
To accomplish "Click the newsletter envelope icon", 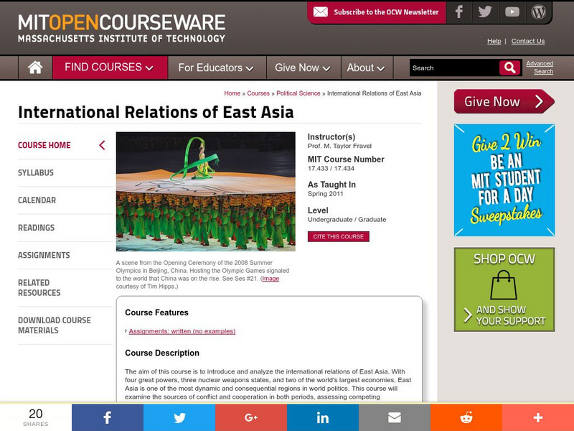I will click(321, 12).
